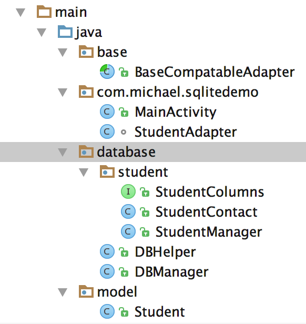
Task: Select the Student class under model
Action: tap(159, 311)
